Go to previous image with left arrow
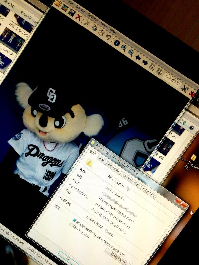 click(x=138, y=58)
